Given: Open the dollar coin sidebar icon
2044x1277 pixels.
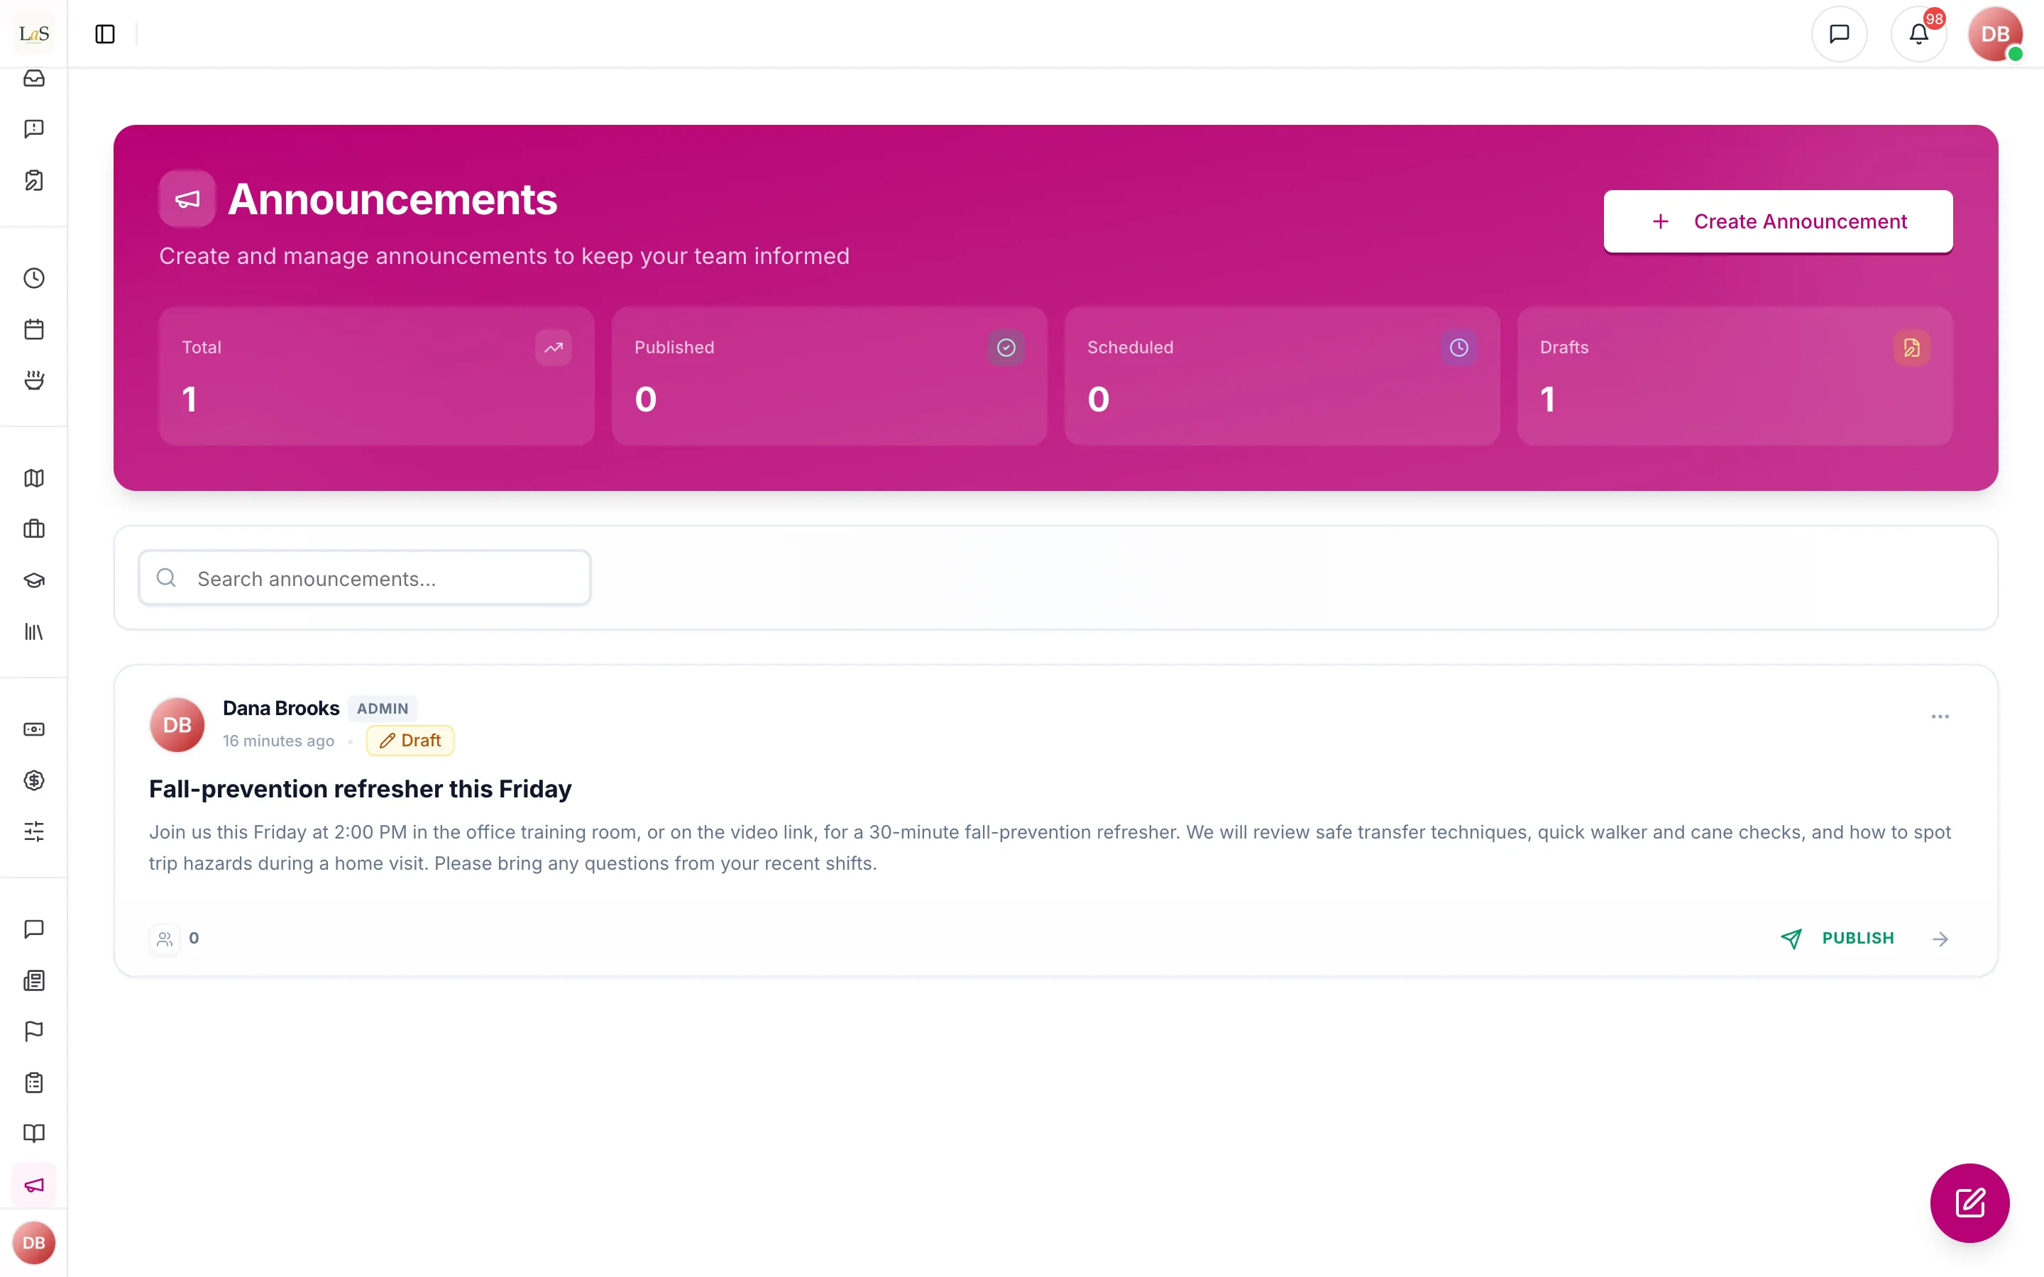Looking at the screenshot, I should pos(34,780).
